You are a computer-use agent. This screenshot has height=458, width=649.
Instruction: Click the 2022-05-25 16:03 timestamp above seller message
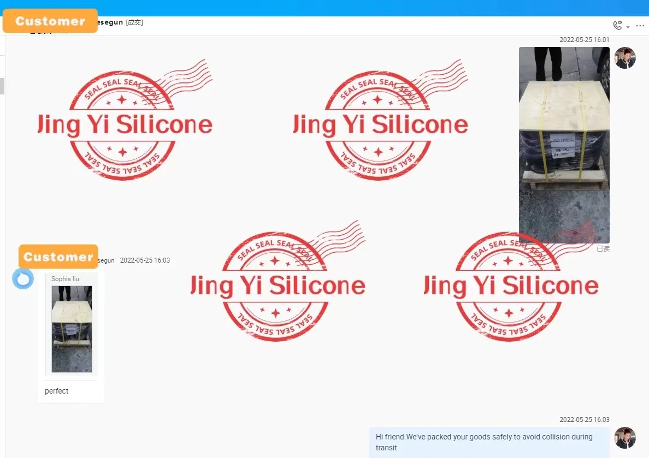tap(585, 420)
